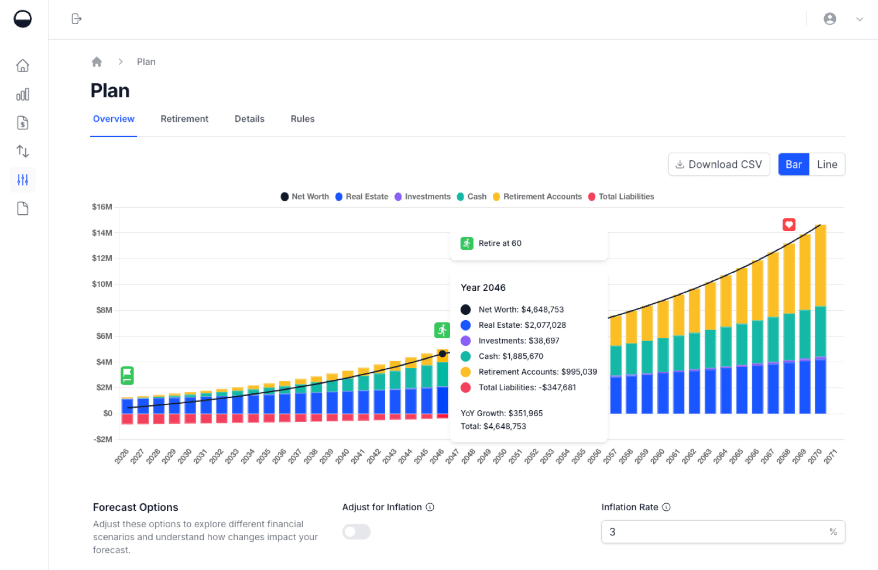The width and height of the screenshot is (878, 570).
Task: Click the app logo in the sidebar
Action: [23, 19]
